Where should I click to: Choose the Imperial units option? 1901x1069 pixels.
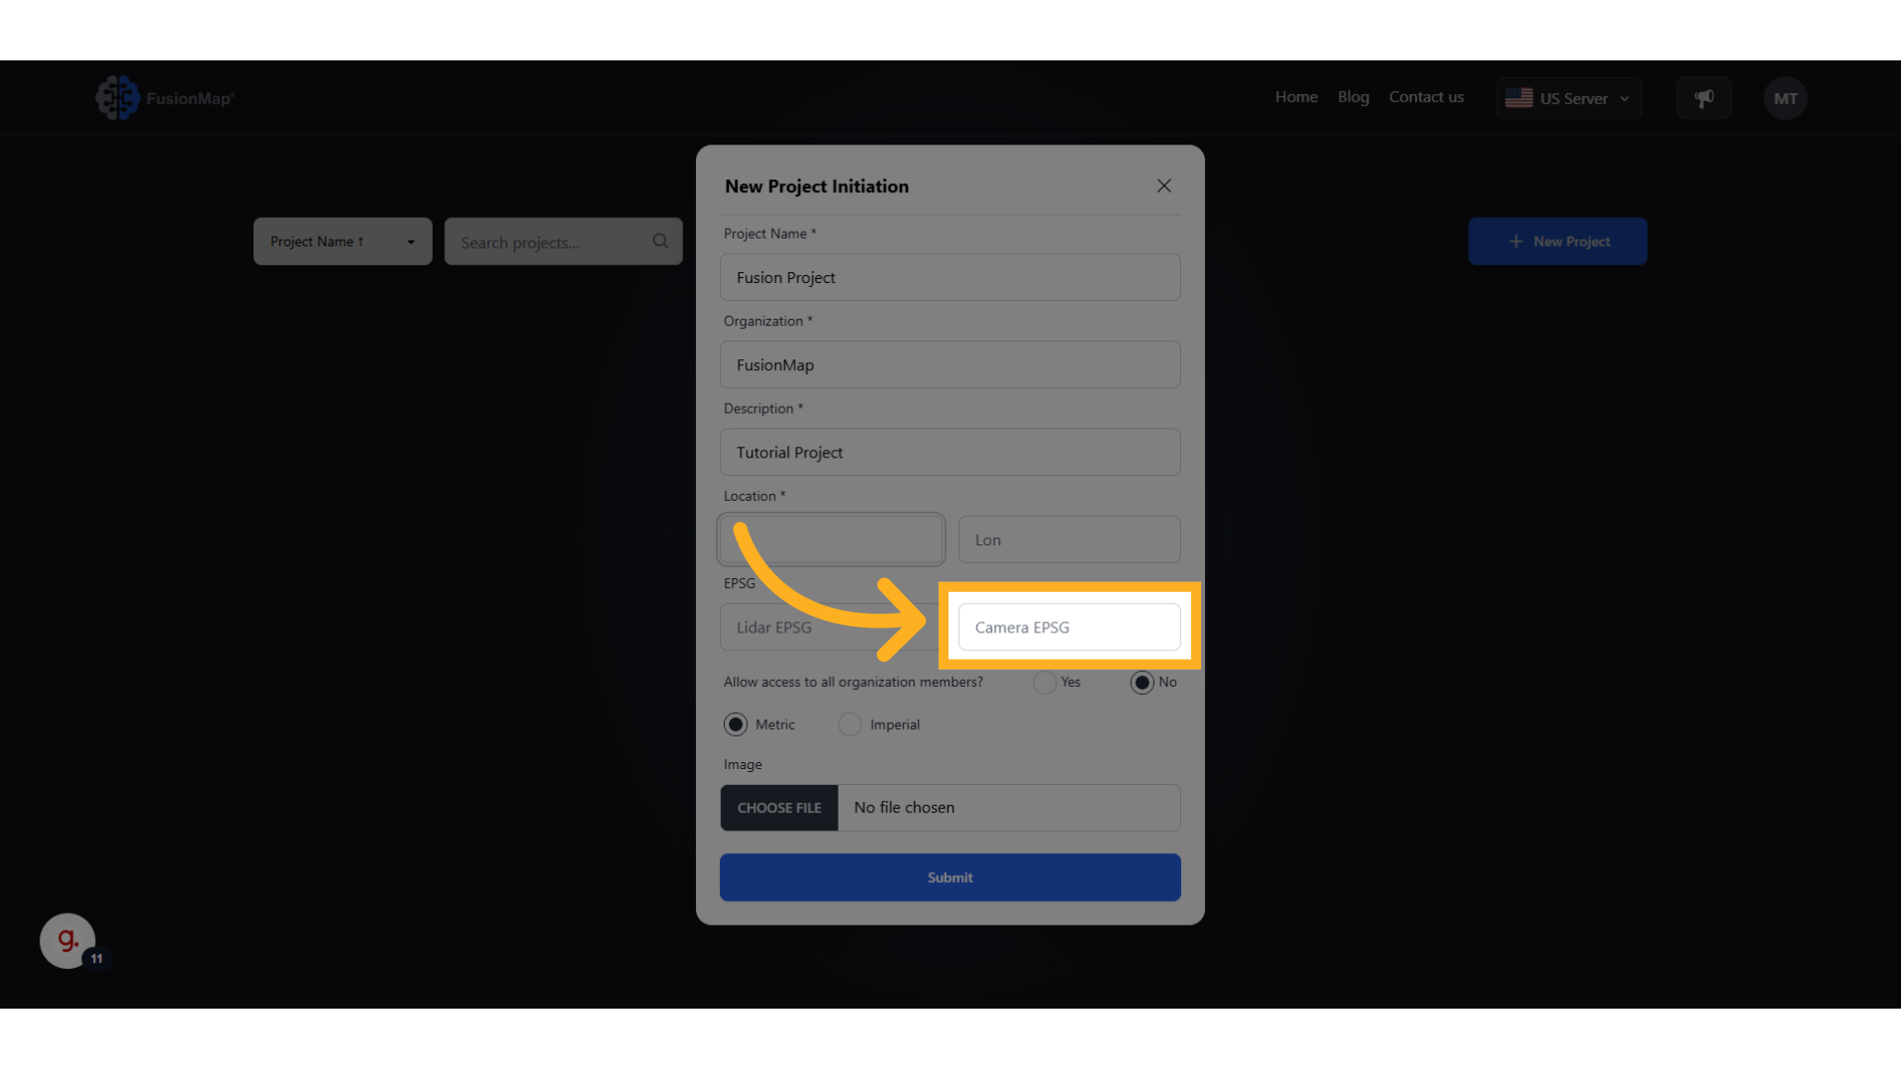850,725
